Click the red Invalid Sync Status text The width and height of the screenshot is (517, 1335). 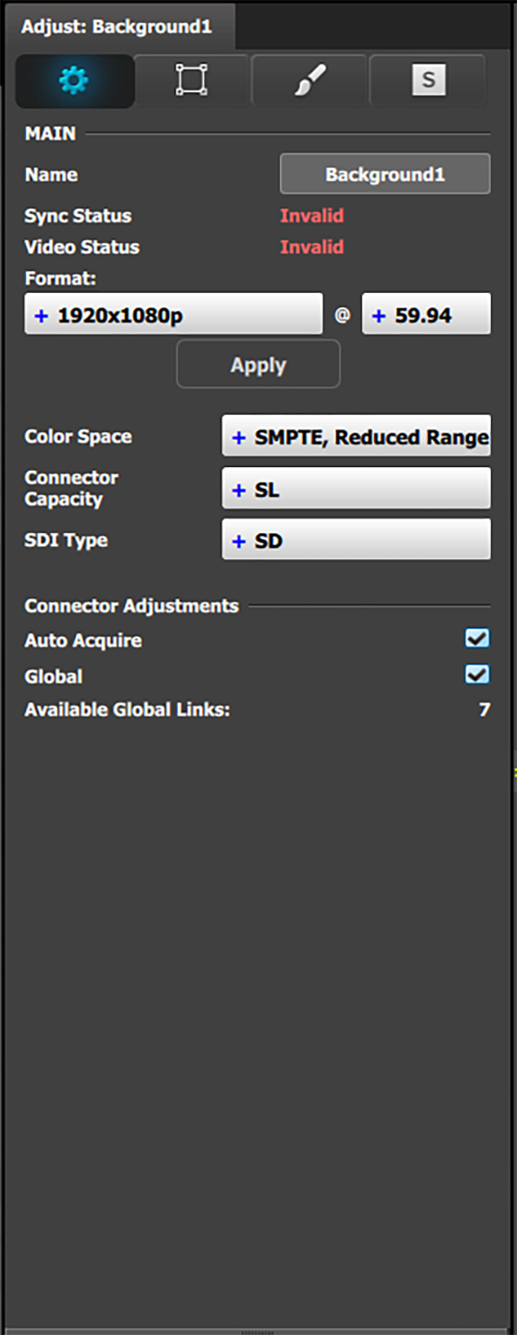tap(312, 215)
